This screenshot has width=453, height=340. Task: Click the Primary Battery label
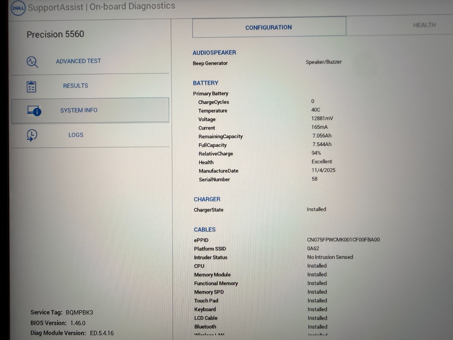click(211, 93)
